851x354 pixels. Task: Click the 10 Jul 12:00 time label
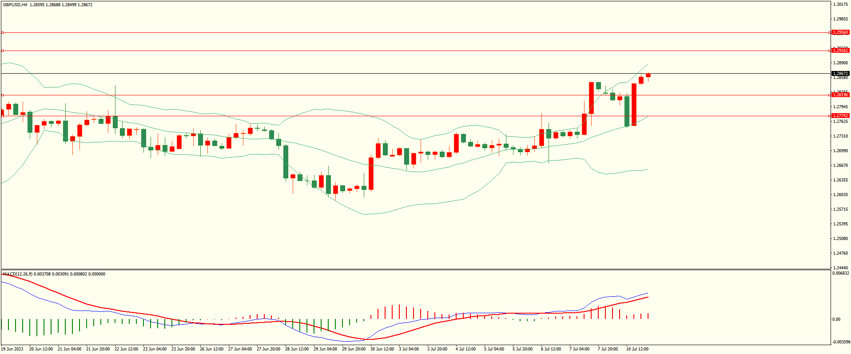coord(637,349)
